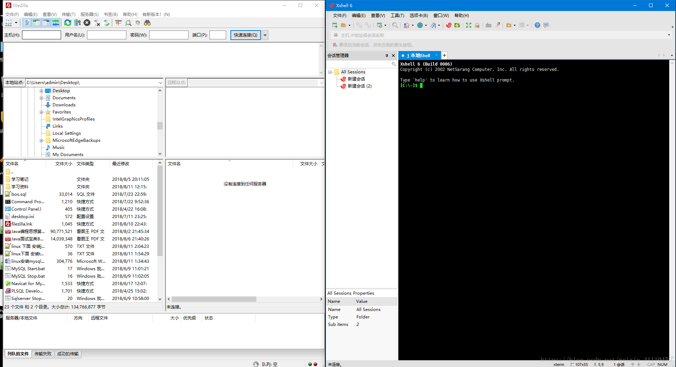Expand Favorites node in local tree
The image size is (676, 367).
[x=41, y=112]
